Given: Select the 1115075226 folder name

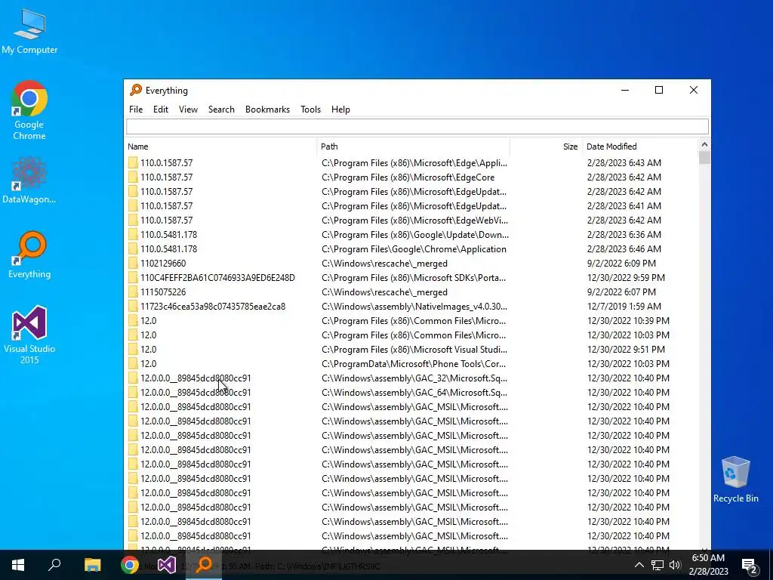Looking at the screenshot, I should pyautogui.click(x=163, y=292).
